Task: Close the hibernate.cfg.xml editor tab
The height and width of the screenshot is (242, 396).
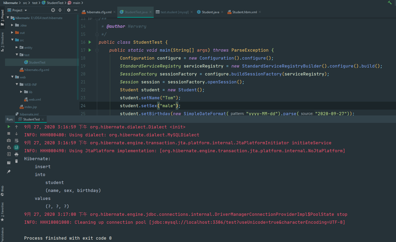Action: 114,12
